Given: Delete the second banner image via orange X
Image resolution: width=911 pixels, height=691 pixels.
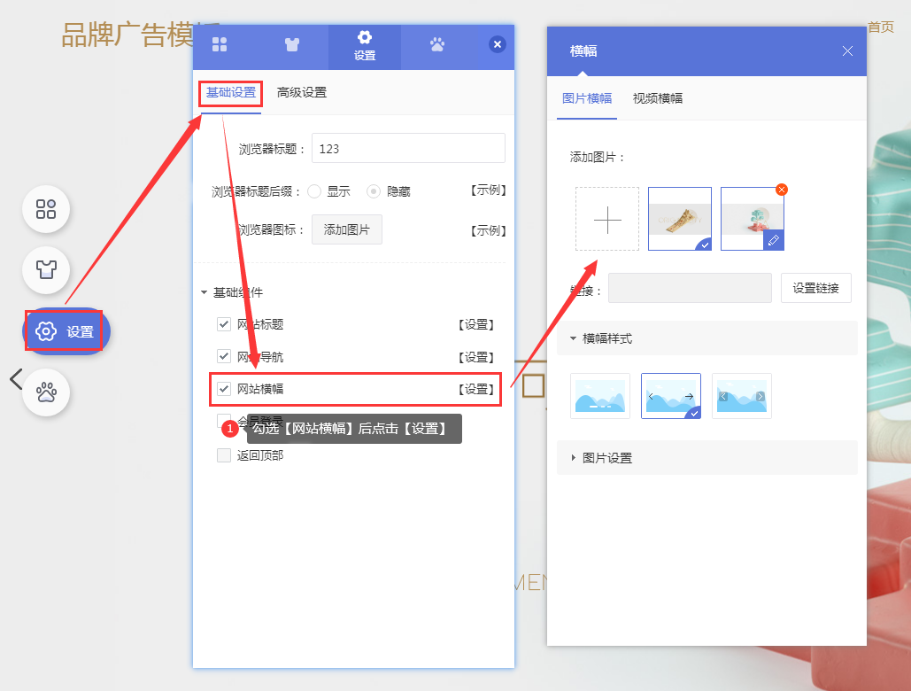Looking at the screenshot, I should (781, 190).
